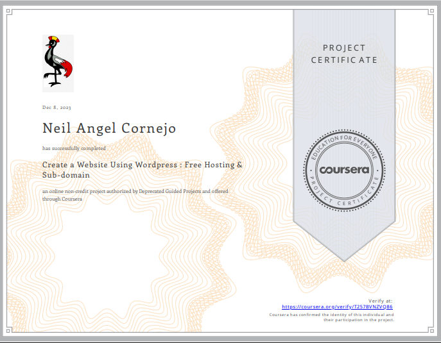Viewport: 441px width, 343px height.
Task: Click the 'Coursera has confirmed the identity' notice
Action: click(331, 315)
